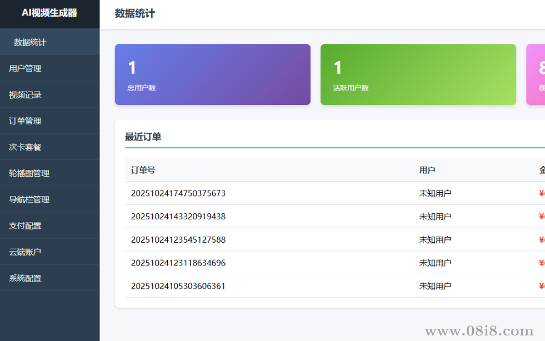The height and width of the screenshot is (341, 545).
Task: Select the 数据统计 sidebar entry
Action: tap(26, 42)
